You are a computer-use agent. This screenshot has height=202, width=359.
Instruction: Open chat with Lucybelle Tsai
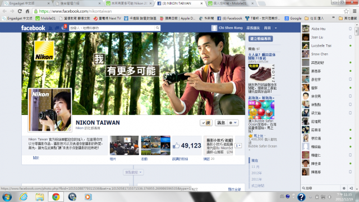pos(326,45)
